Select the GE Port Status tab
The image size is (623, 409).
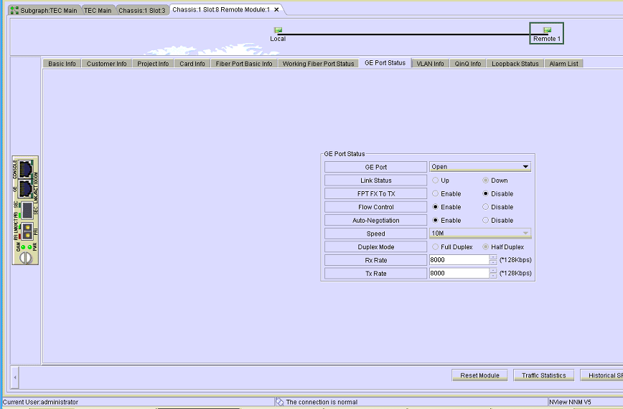385,63
